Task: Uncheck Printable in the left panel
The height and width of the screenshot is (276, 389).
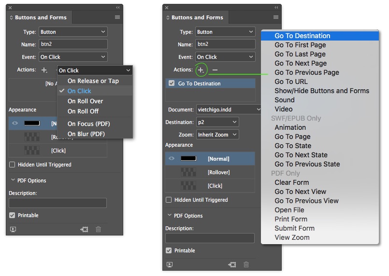Action: (12, 215)
